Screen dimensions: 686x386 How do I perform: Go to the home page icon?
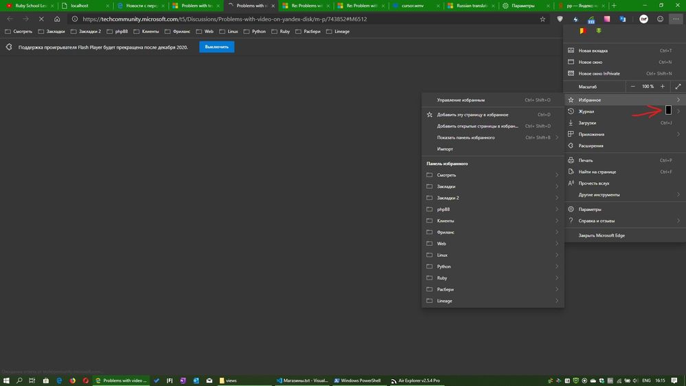pos(57,19)
